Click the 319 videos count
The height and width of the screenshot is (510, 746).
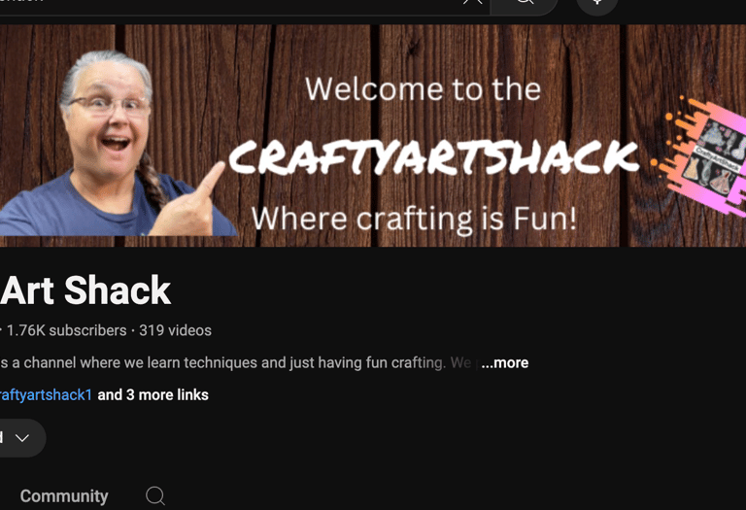175,330
